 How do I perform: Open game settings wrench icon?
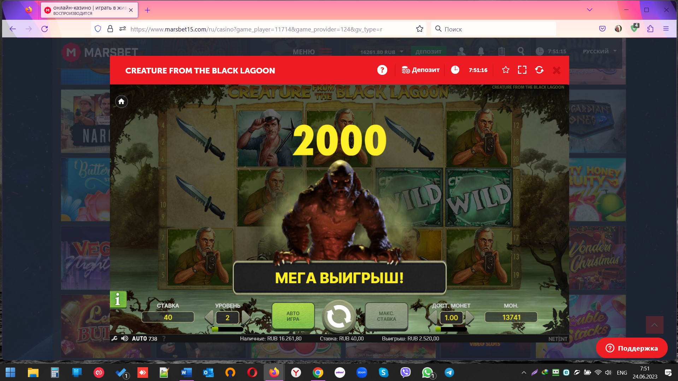(114, 338)
